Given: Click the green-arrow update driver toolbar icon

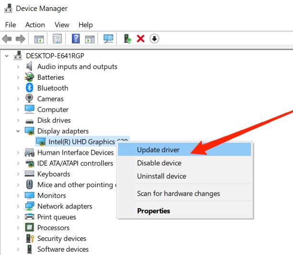Looking at the screenshot, I should tap(127, 39).
